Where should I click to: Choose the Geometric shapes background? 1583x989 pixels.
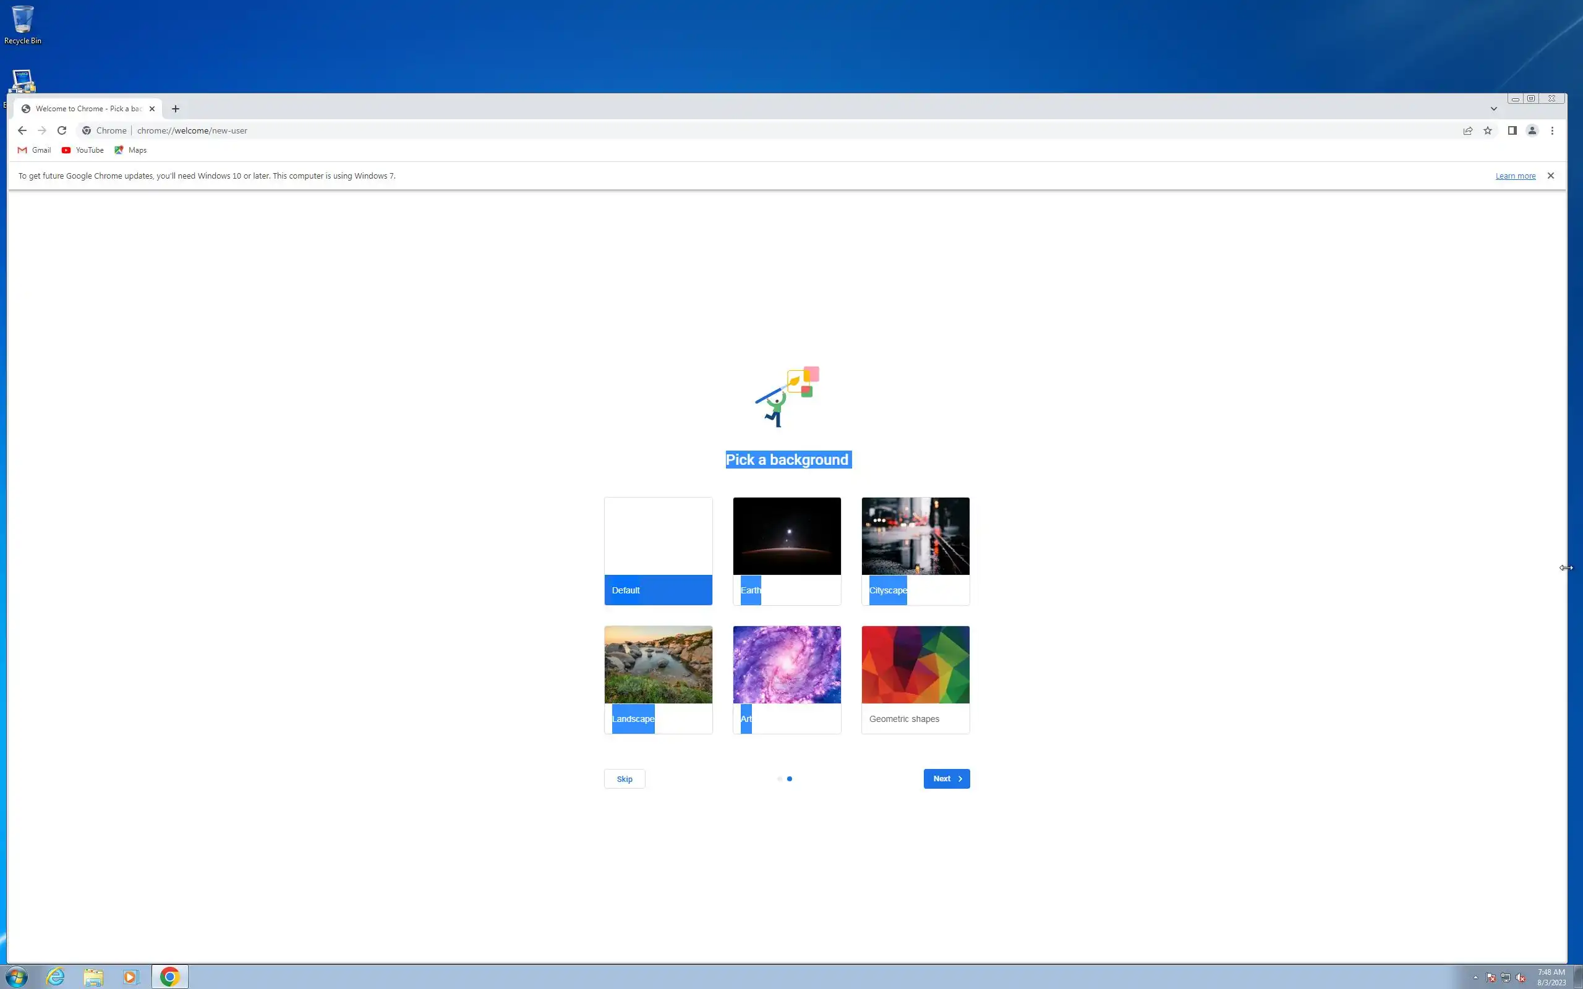tap(915, 679)
